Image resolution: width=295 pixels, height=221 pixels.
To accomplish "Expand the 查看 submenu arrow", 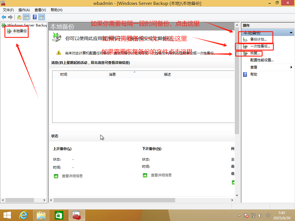I will point(291,67).
